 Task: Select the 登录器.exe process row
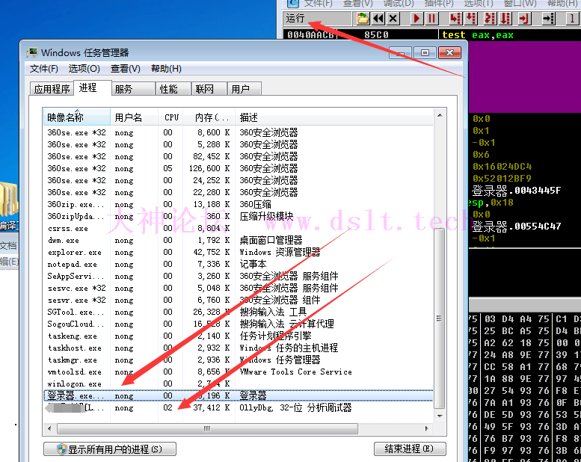point(238,395)
